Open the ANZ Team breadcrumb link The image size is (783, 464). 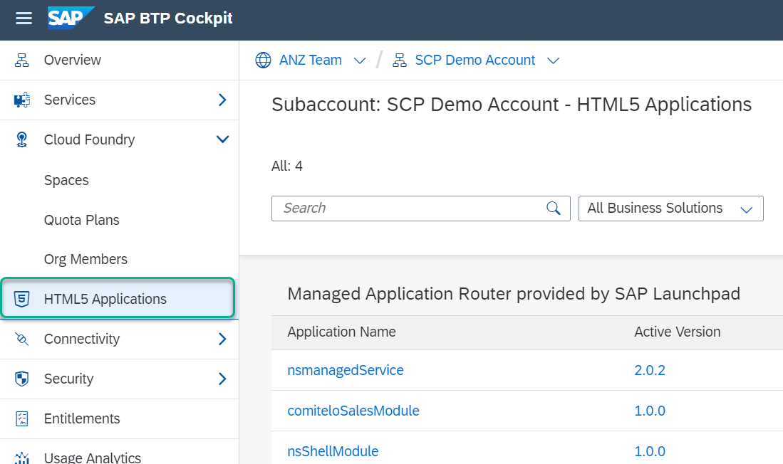pyautogui.click(x=310, y=60)
